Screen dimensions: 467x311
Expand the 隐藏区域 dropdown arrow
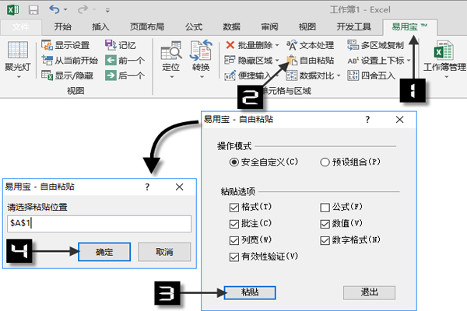click(x=277, y=61)
